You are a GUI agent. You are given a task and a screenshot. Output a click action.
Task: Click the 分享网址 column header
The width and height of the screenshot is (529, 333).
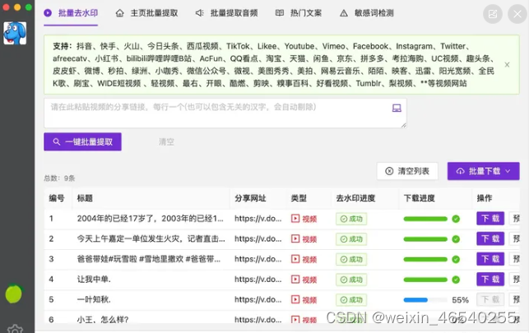[250, 198]
